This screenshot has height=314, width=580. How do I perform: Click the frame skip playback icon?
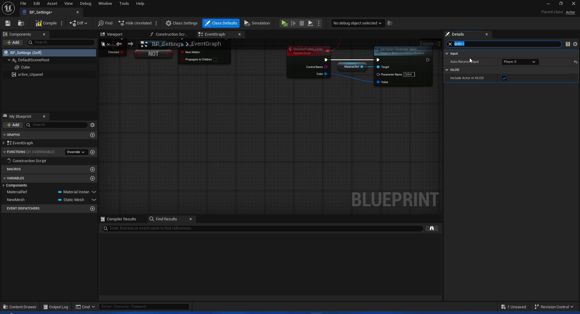(x=293, y=23)
